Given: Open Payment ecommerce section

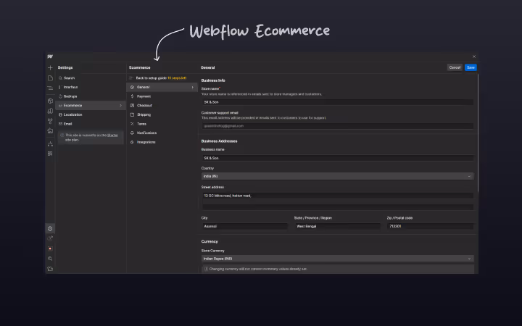Looking at the screenshot, I should [x=162, y=96].
